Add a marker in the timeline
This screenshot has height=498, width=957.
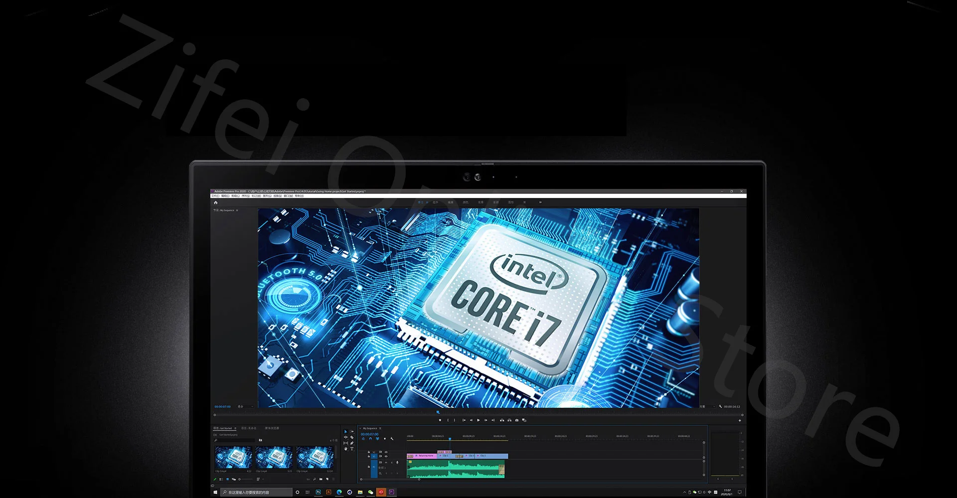point(384,439)
